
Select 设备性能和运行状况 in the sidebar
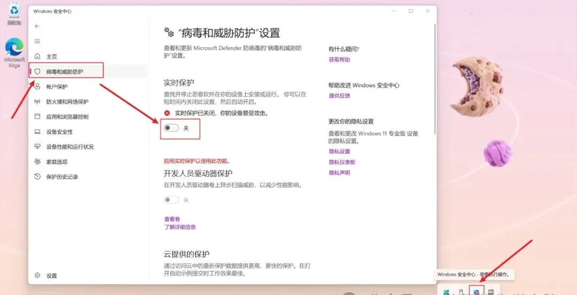[x=70, y=147]
